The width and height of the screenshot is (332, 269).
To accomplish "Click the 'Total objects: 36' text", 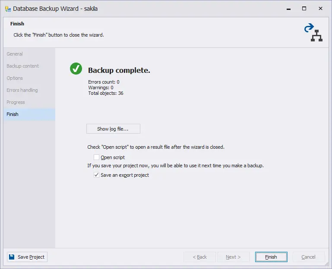I will click(106, 93).
